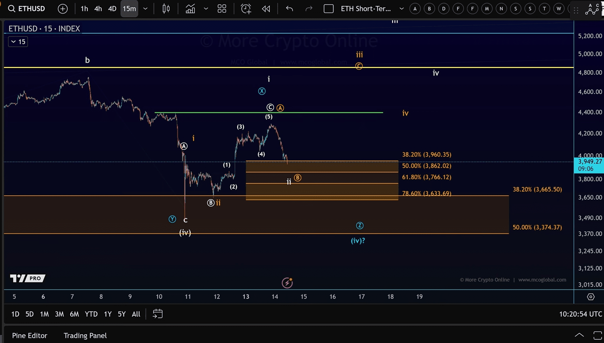
Task: Open the indicators chart icon
Action: click(x=190, y=9)
